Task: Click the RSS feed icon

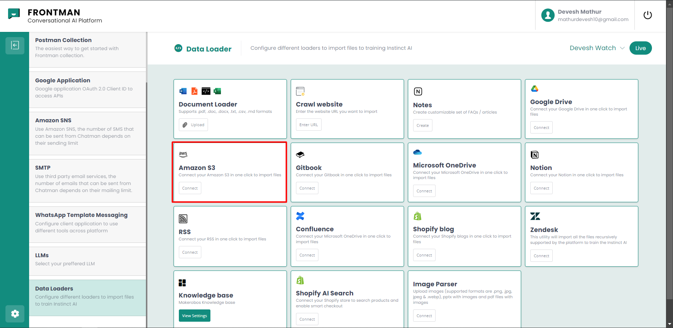Action: point(183,219)
